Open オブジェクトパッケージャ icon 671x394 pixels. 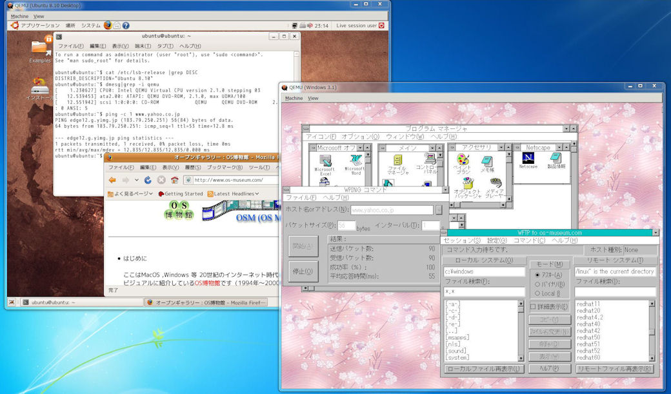pyautogui.click(x=468, y=184)
